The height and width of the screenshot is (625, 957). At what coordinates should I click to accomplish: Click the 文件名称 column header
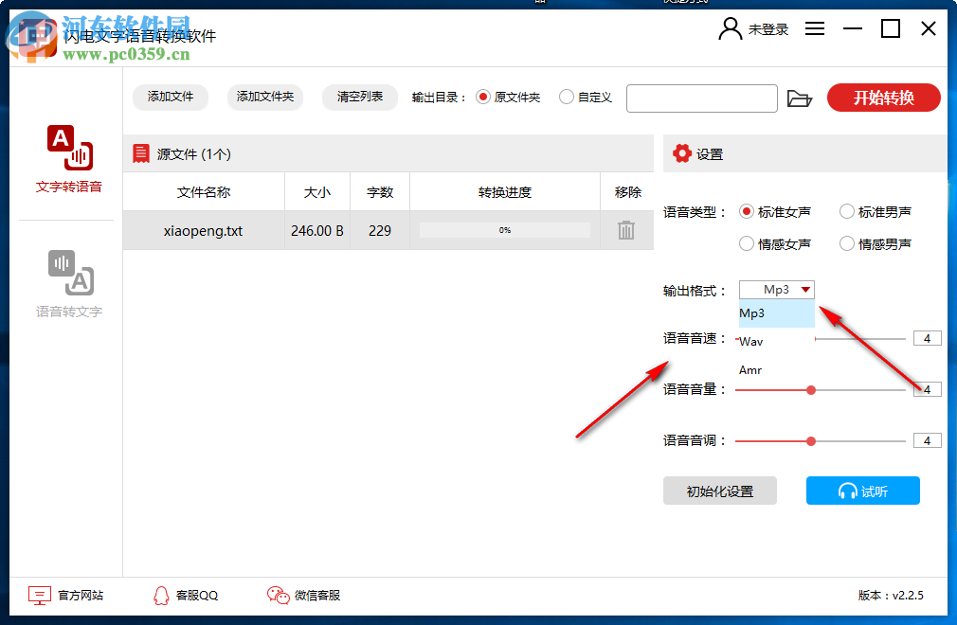point(203,192)
